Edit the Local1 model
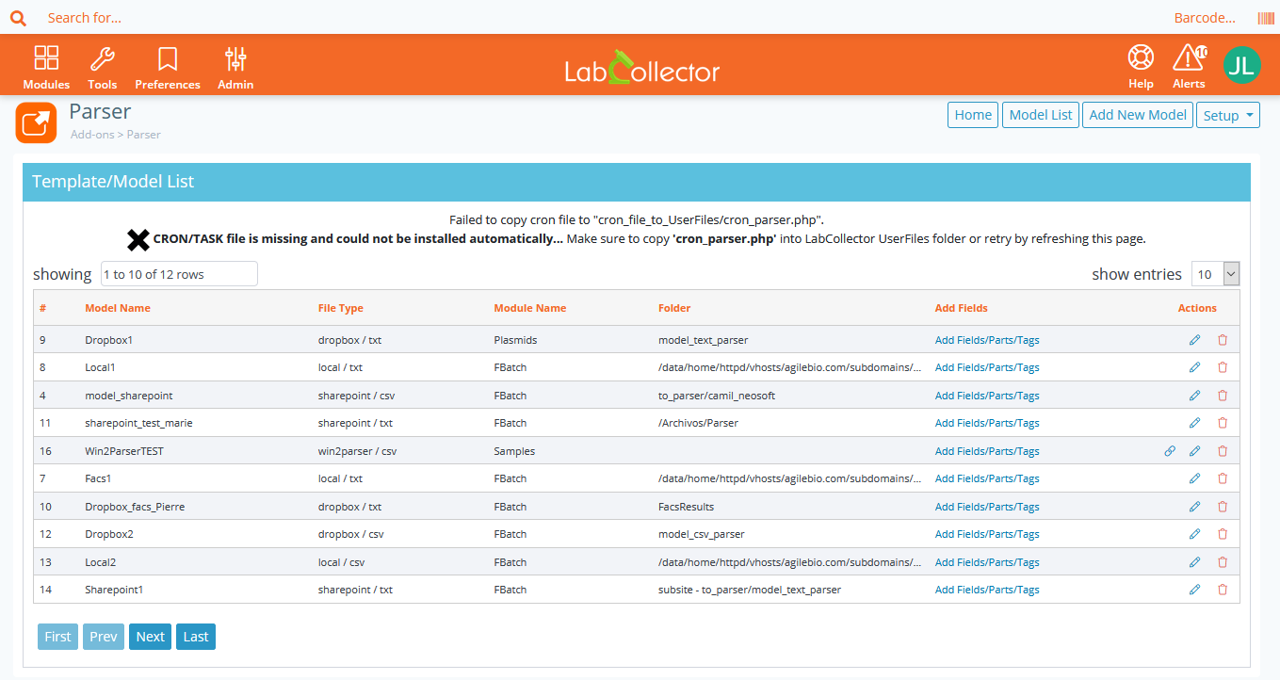Screen dimensions: 1280x680 click(x=1195, y=367)
